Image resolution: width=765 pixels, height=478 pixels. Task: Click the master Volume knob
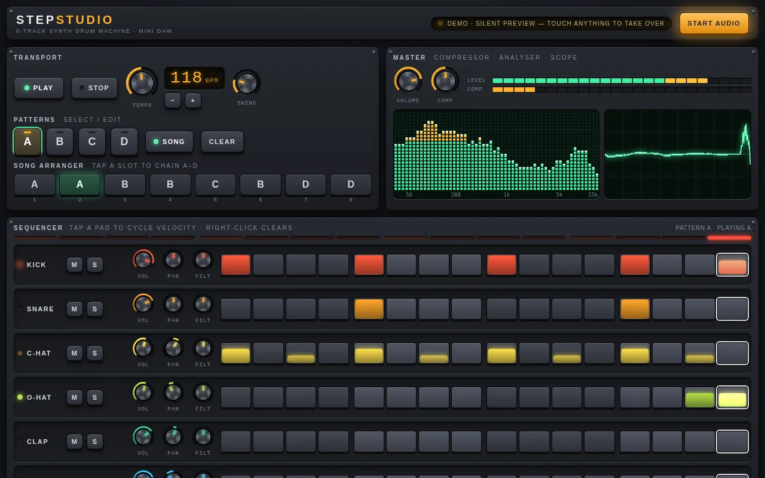[408, 81]
